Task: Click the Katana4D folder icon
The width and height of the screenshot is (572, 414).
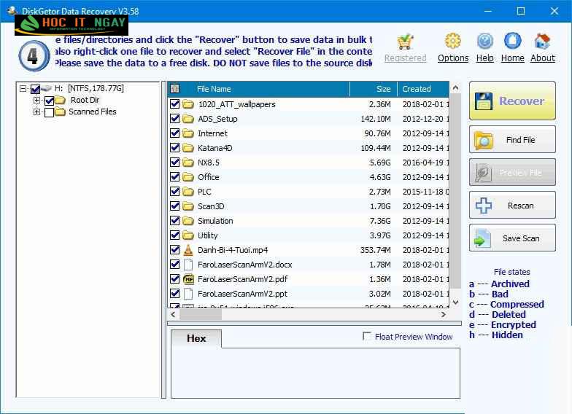Action: click(188, 148)
